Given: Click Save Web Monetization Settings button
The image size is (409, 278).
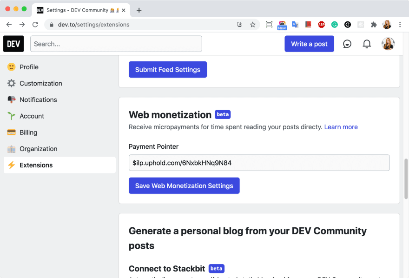Looking at the screenshot, I should [184, 185].
